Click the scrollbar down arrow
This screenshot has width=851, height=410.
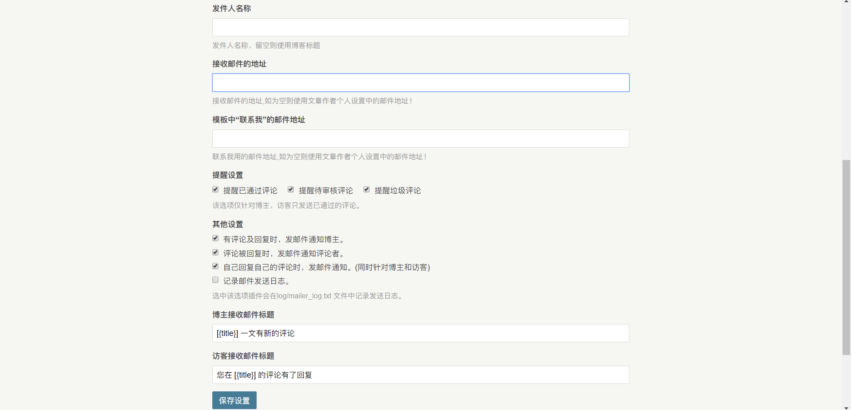coord(846,407)
